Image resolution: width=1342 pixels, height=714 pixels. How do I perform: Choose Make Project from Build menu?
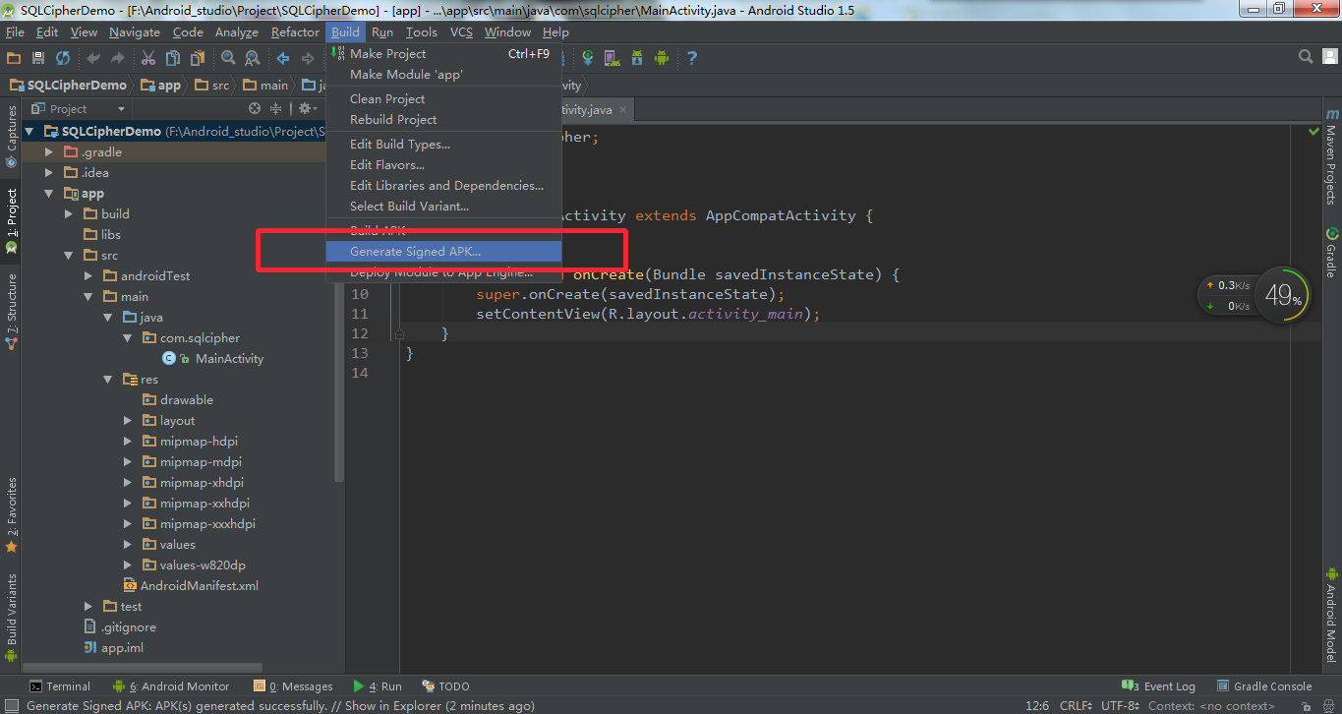click(x=443, y=53)
